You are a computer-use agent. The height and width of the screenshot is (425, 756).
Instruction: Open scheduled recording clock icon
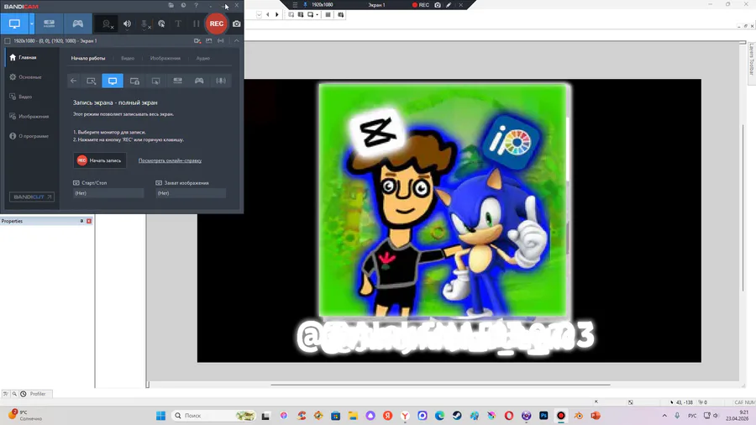(x=183, y=5)
